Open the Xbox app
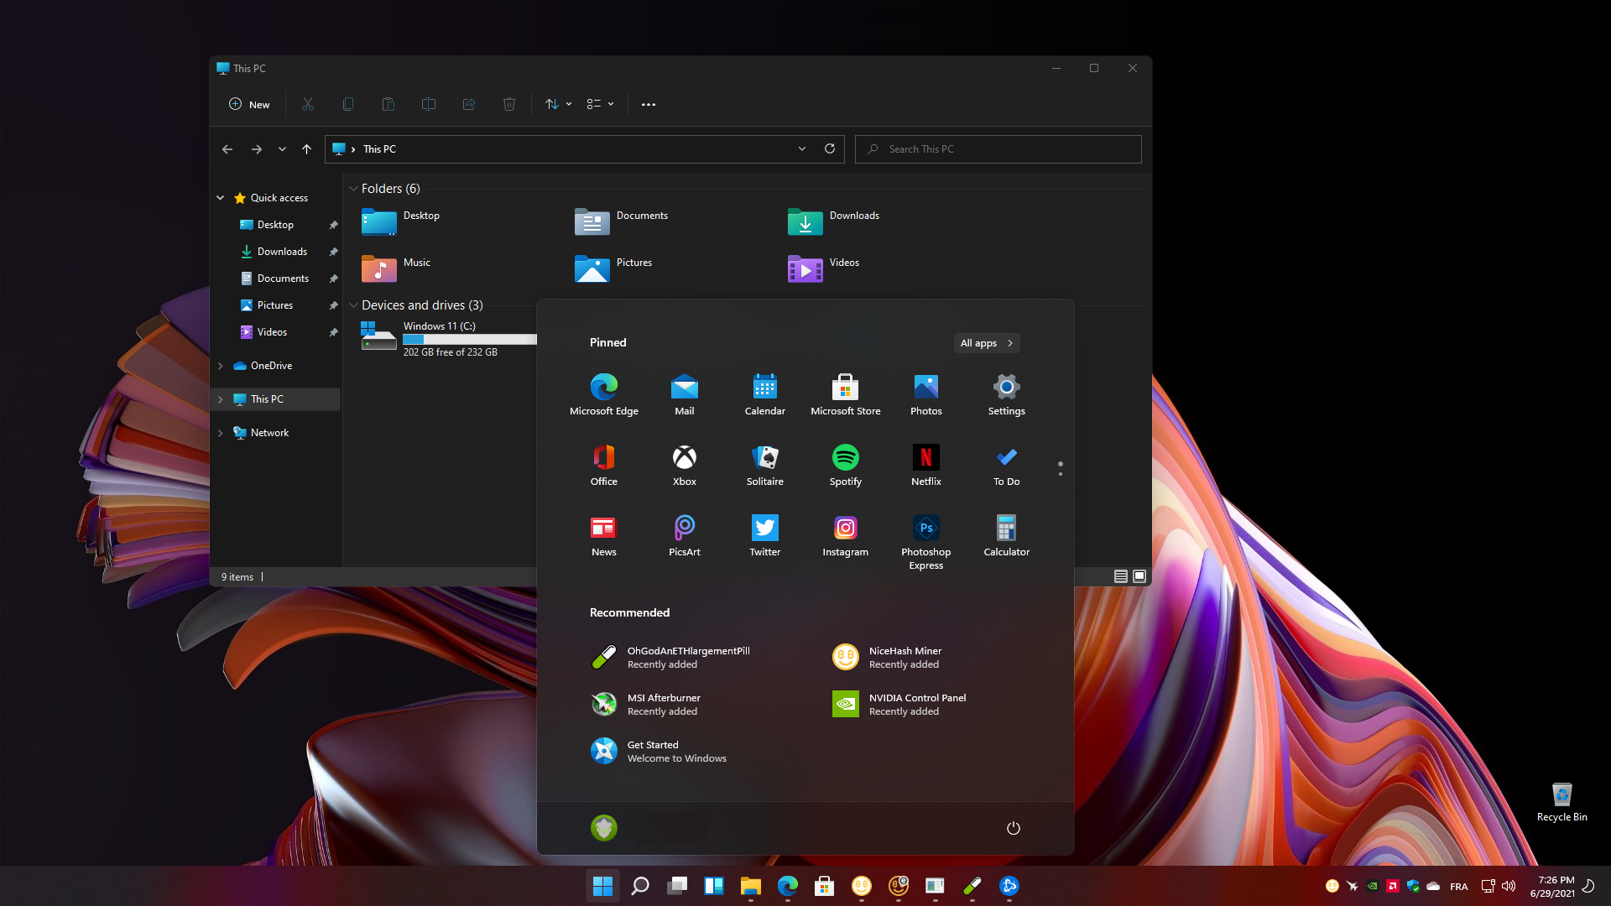The width and height of the screenshot is (1611, 906). [x=684, y=465]
